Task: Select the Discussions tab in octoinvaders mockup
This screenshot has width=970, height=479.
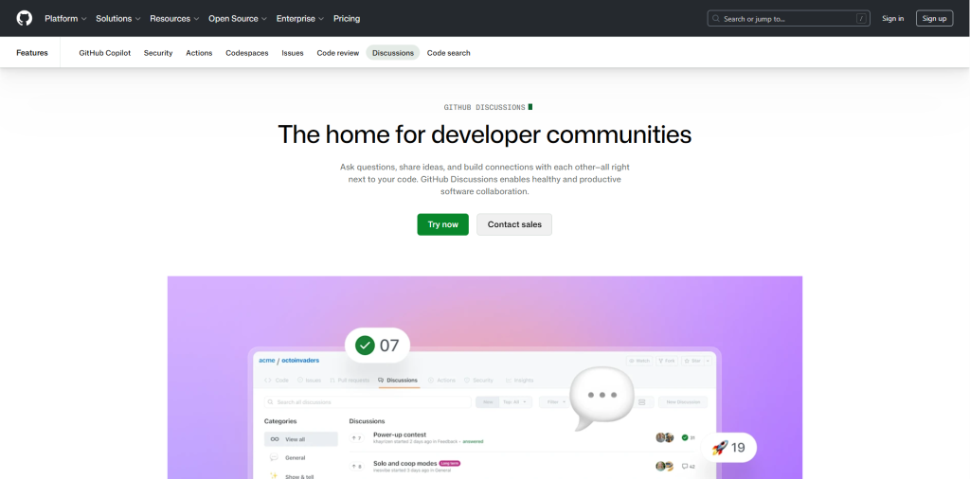Action: pyautogui.click(x=399, y=381)
